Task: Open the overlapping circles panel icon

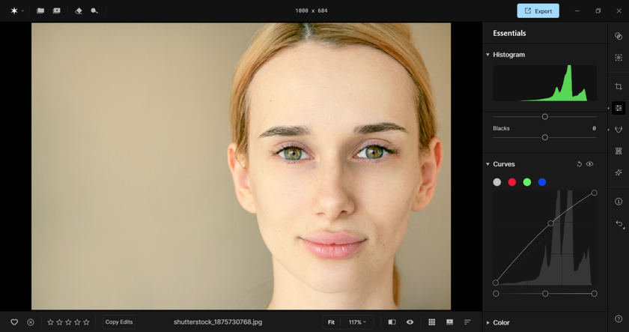Action: [x=619, y=36]
